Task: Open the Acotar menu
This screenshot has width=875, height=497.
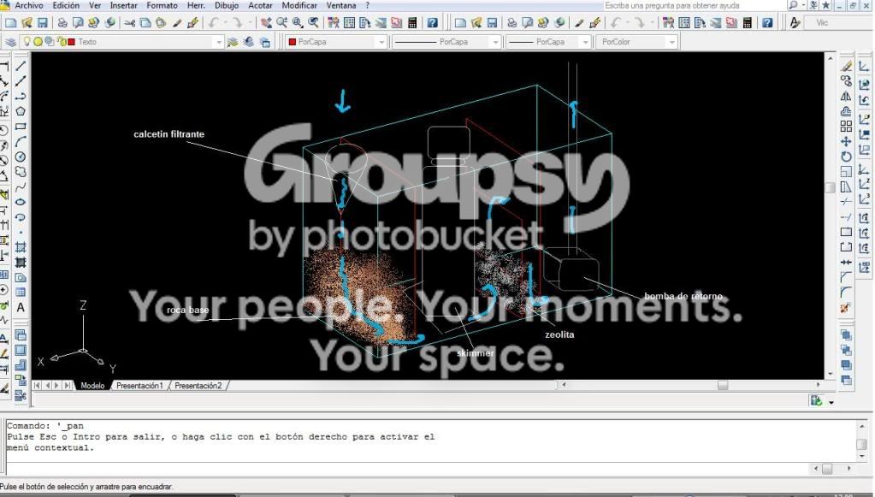Action: tap(260, 6)
